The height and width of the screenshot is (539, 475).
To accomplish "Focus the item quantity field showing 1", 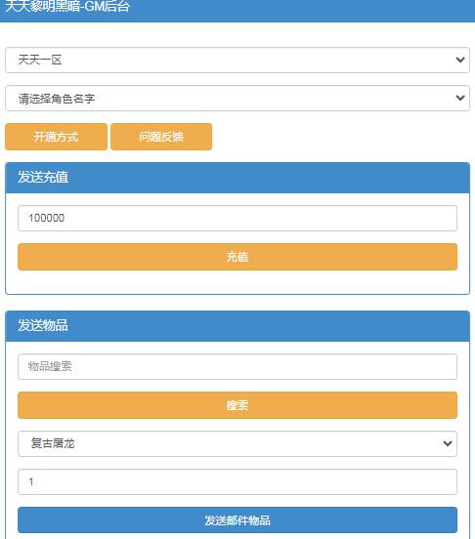I will pos(237,482).
